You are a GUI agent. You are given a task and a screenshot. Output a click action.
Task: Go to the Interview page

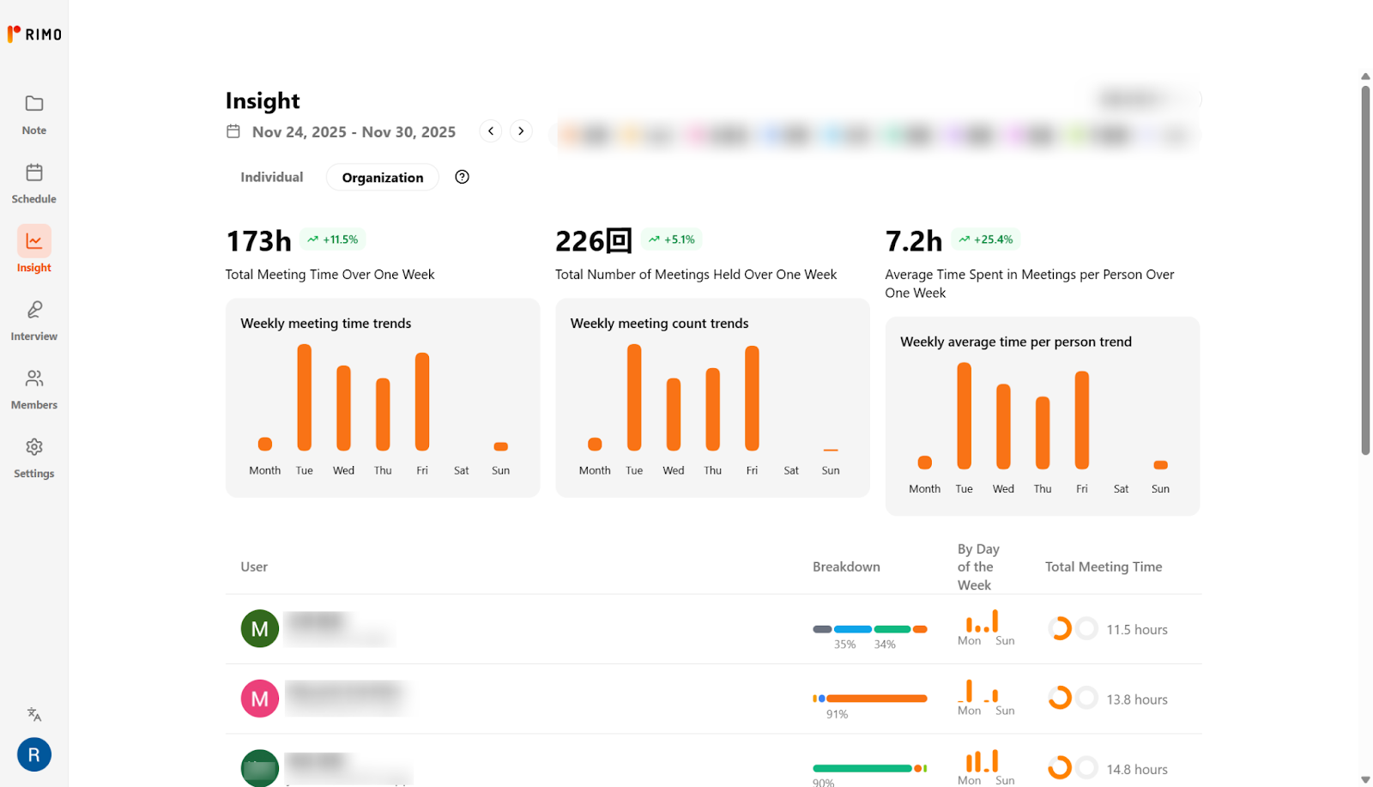tap(34, 320)
